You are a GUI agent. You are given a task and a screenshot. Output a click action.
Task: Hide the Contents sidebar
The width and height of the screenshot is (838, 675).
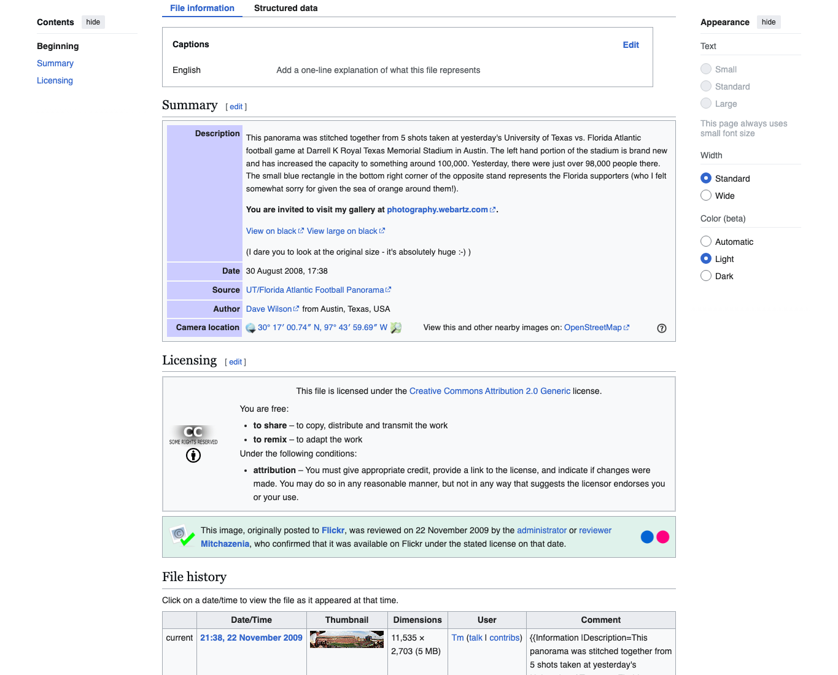pos(93,22)
